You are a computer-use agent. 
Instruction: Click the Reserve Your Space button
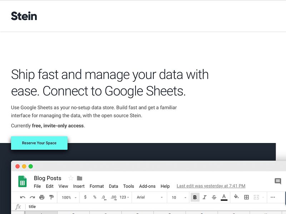pyautogui.click(x=39, y=143)
